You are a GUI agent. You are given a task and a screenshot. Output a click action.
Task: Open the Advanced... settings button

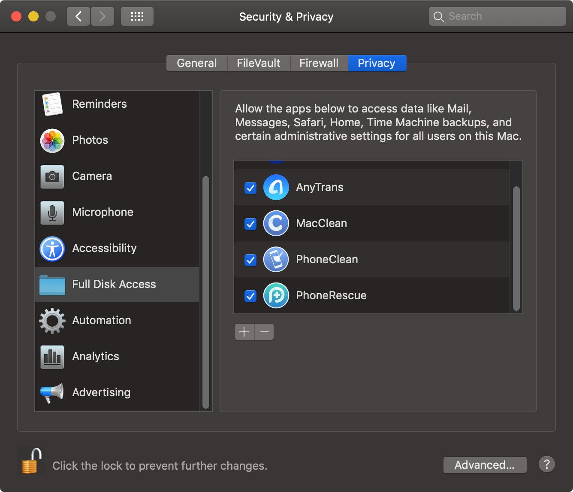click(x=485, y=465)
